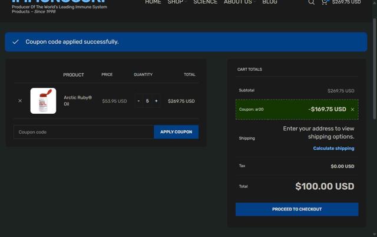Increase Arctic Ruby Oil quantity with plus

156,101
